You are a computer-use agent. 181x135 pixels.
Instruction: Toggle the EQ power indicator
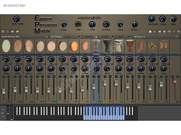tap(79, 37)
